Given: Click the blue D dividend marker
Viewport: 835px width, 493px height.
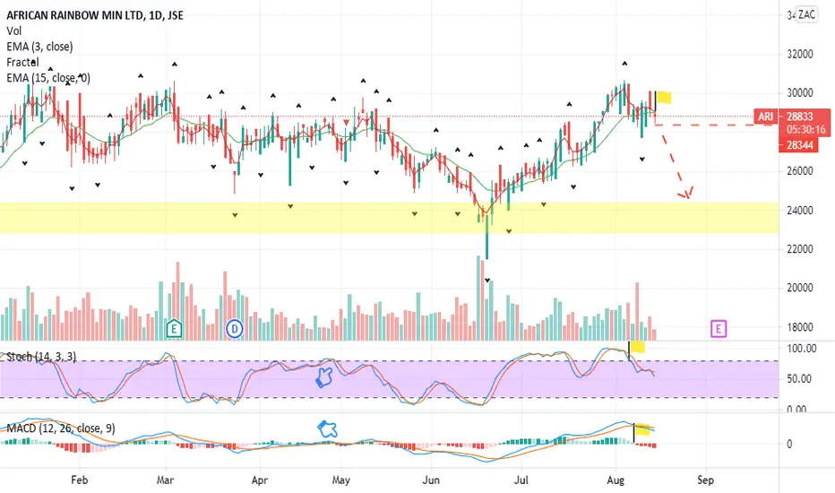Looking at the screenshot, I should coord(235,329).
